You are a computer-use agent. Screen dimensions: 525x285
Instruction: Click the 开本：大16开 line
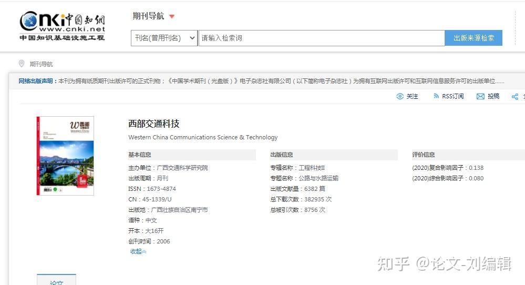pos(146,231)
